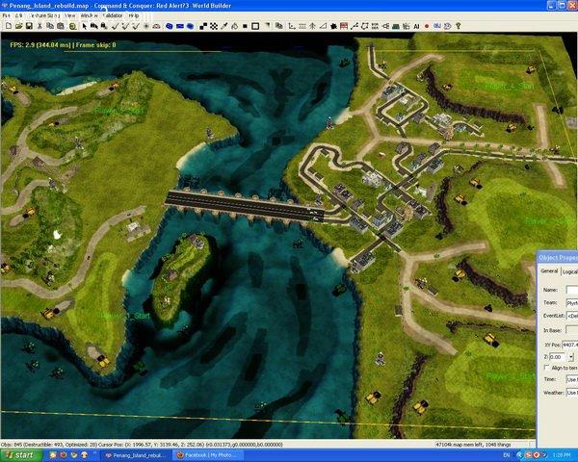Switch to the General tab
The image size is (578, 462).
tap(549, 270)
